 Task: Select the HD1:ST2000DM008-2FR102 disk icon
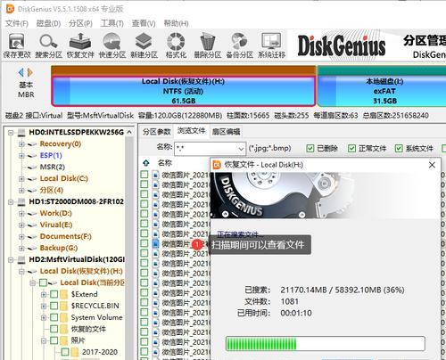tap(21, 202)
